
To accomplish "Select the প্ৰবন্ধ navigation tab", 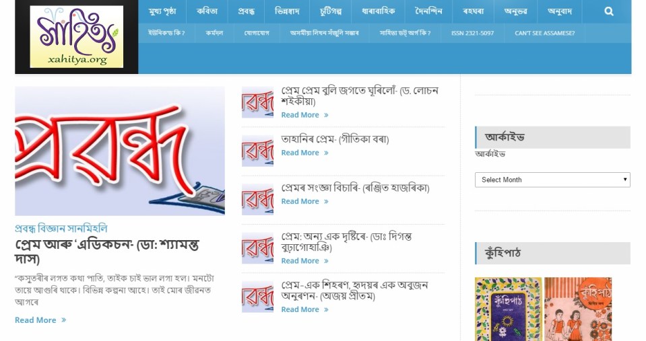I will 246,11.
